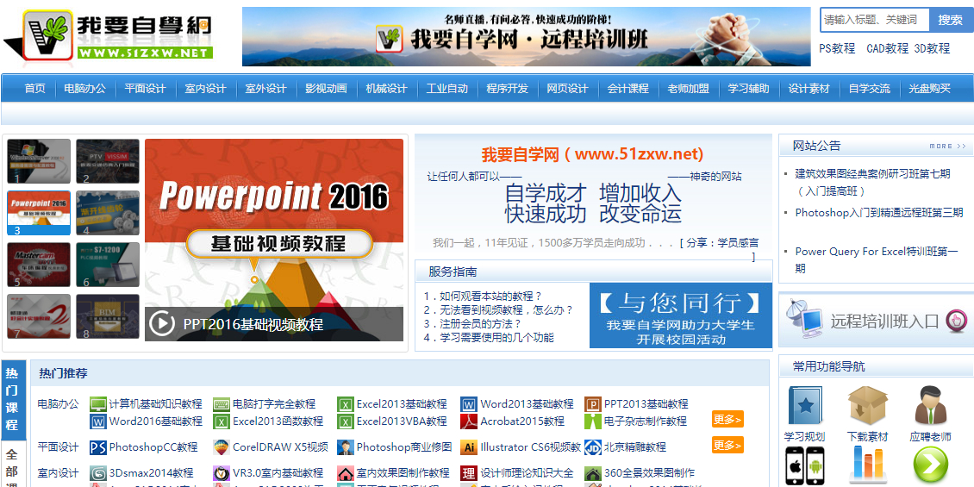Switch to the 全部课程 vertical tab
974x487 pixels.
[x=13, y=464]
